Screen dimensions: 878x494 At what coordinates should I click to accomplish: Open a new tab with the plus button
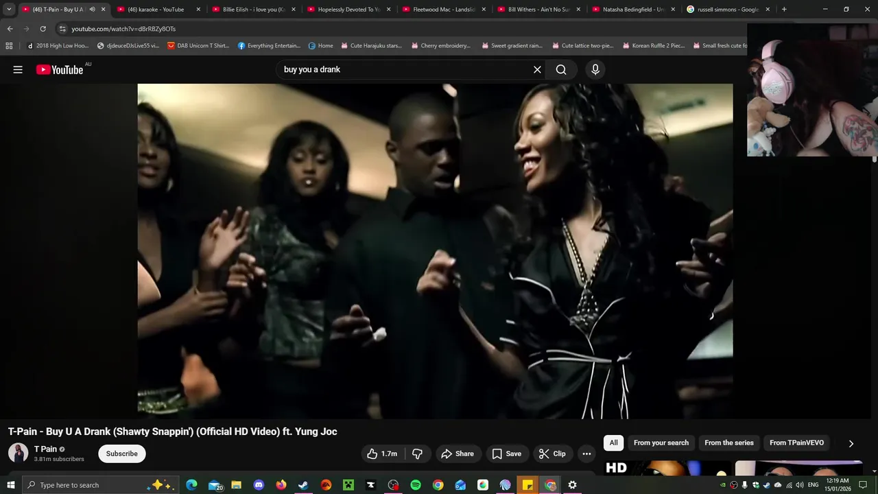(x=784, y=10)
